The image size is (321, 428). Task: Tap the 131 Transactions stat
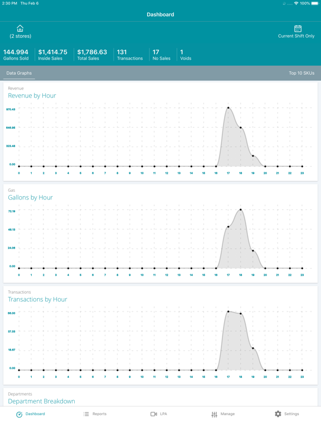tap(130, 55)
